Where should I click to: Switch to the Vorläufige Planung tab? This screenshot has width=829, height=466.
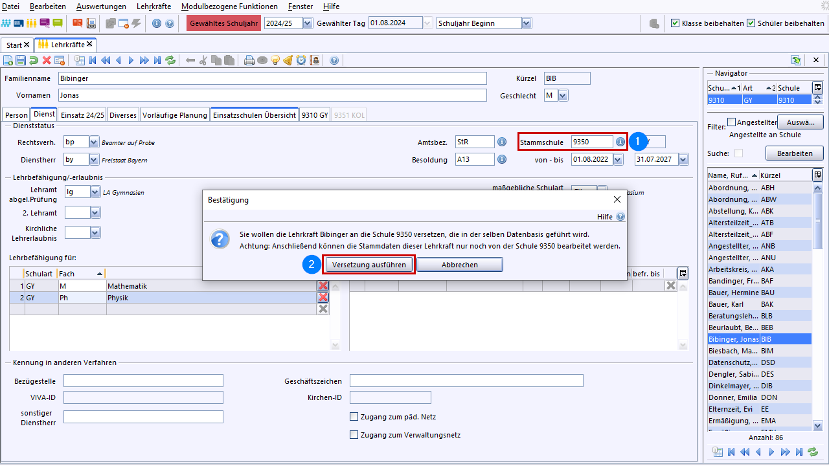[x=175, y=115]
